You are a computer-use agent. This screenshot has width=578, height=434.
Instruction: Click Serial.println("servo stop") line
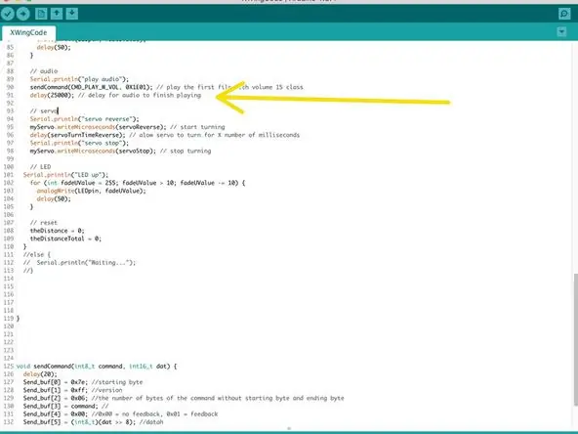(79, 143)
